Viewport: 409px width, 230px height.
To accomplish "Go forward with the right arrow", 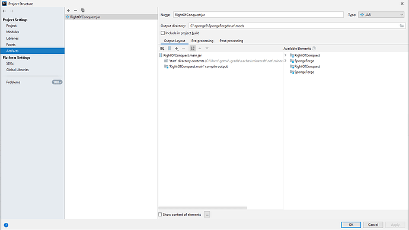I will pyautogui.click(x=11, y=11).
